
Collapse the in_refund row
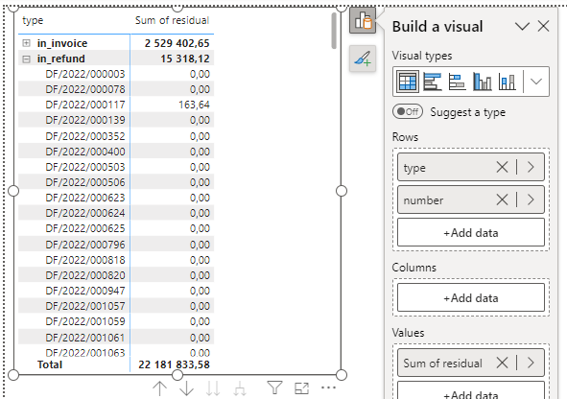click(27, 59)
